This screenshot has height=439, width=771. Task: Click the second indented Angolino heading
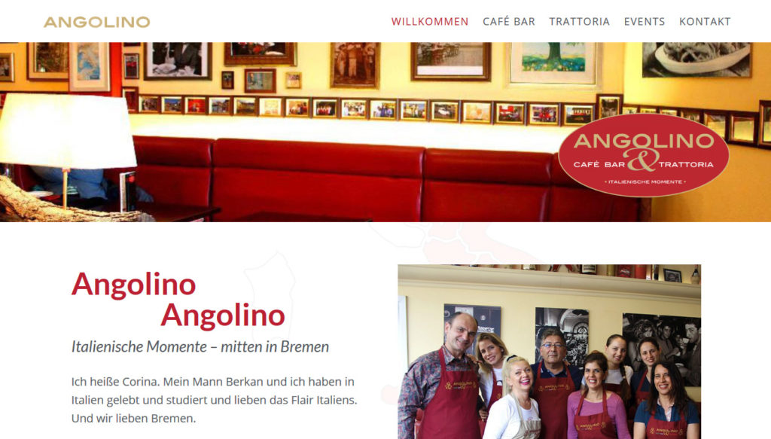223,315
